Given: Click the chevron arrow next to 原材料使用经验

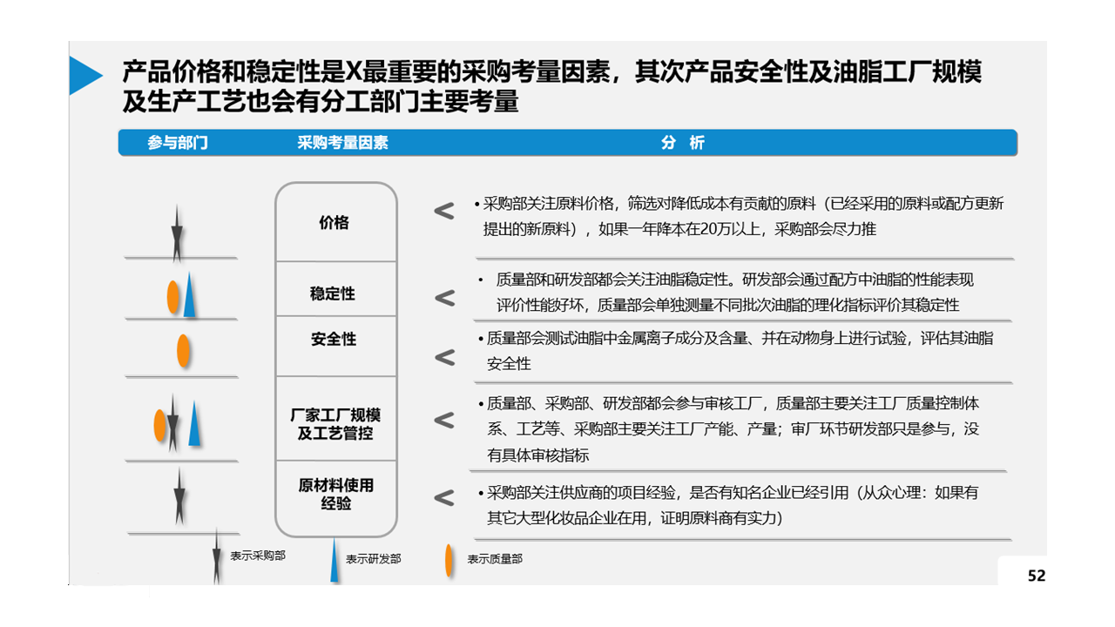Looking at the screenshot, I should point(444,498).
